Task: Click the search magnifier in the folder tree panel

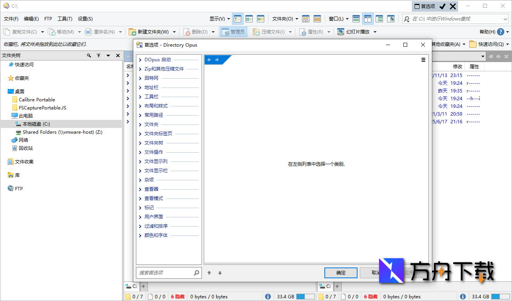Action: click(x=89, y=55)
